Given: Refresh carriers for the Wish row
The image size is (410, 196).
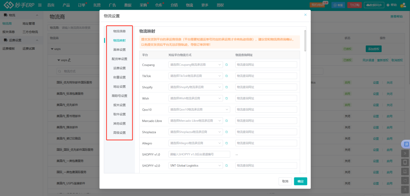Looking at the screenshot, I should click(226, 98).
